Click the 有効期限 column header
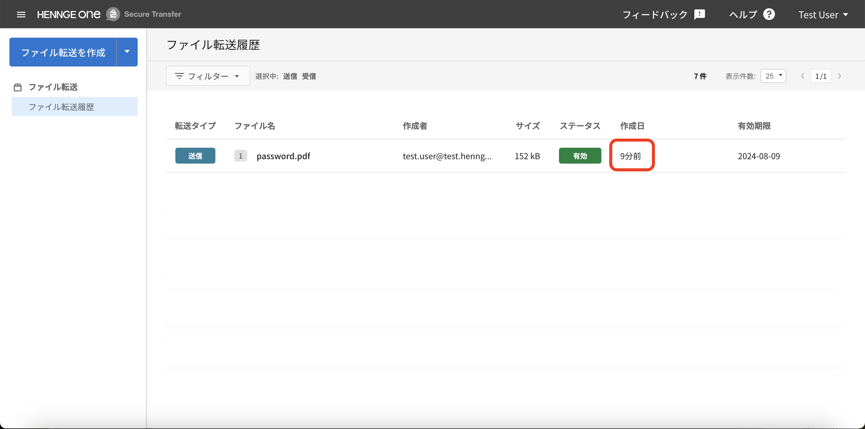 (x=754, y=126)
